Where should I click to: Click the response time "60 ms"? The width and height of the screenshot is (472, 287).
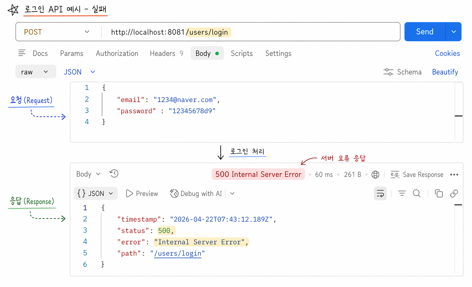324,175
